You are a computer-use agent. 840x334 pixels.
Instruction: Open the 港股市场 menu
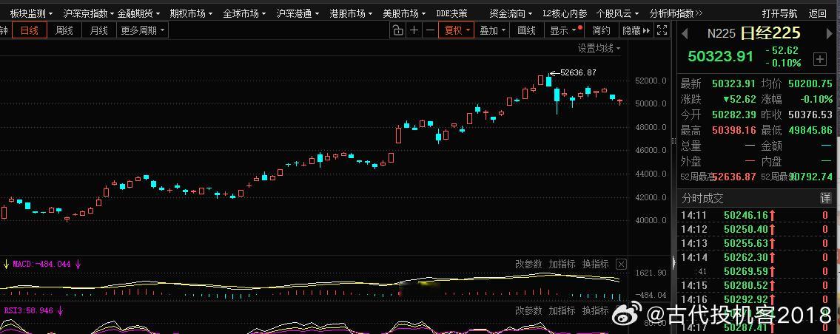351,13
